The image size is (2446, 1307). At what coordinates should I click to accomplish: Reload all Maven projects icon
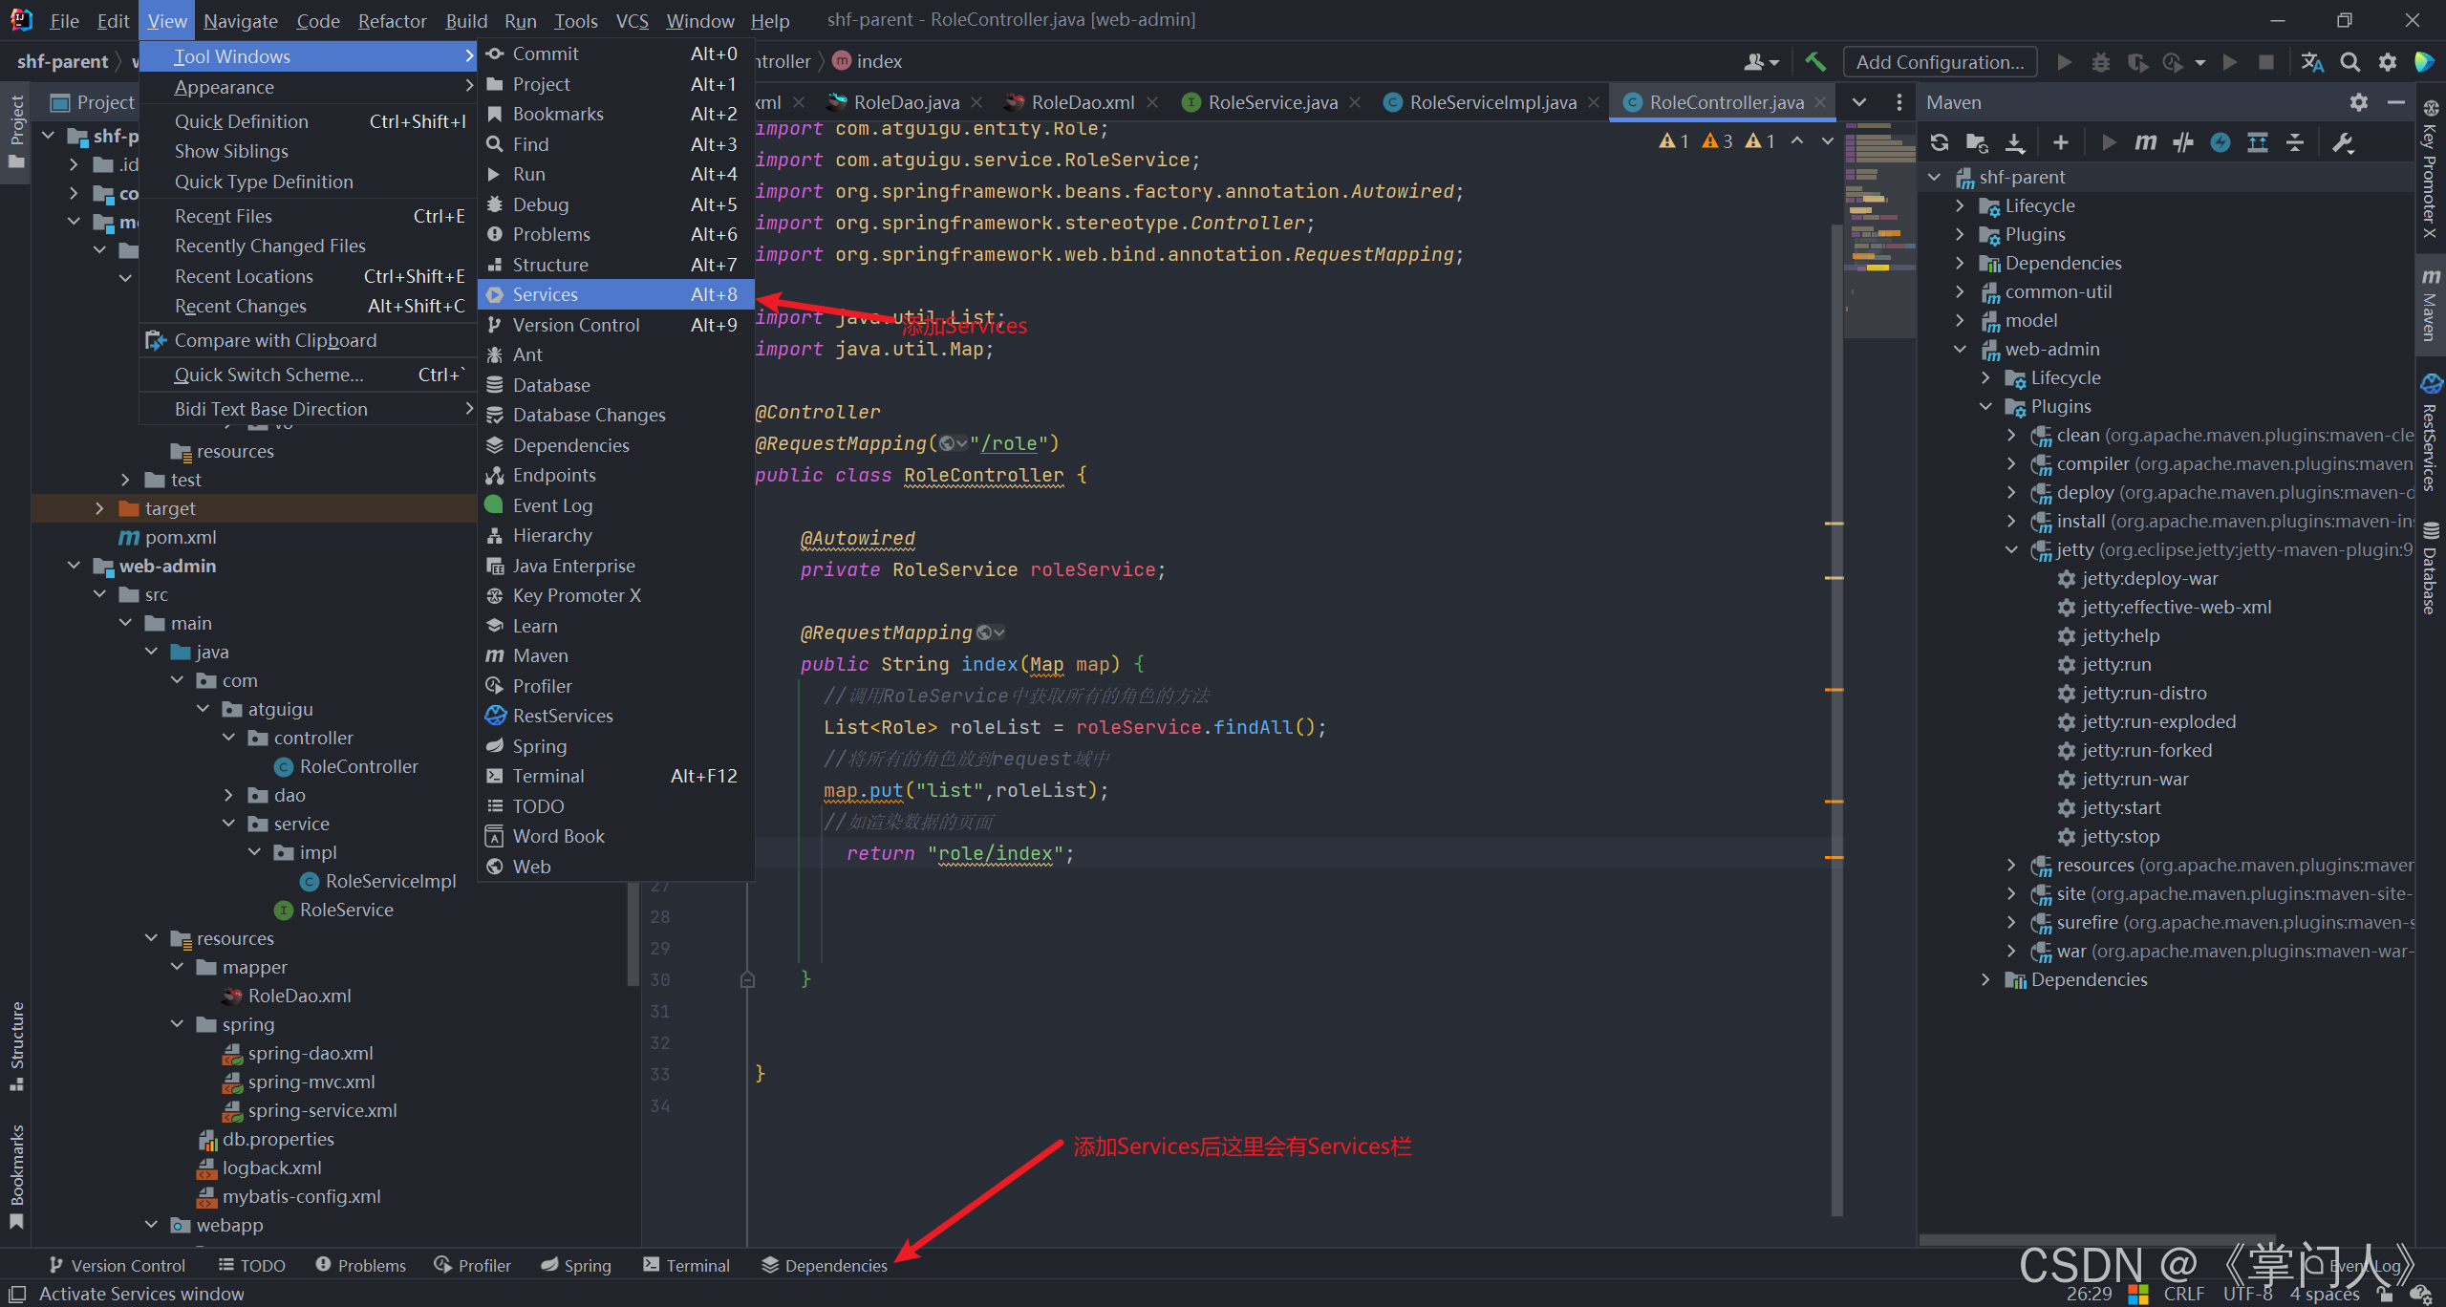tap(1939, 142)
